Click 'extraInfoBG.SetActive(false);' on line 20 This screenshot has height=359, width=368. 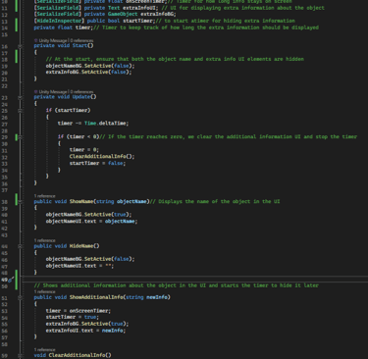(x=88, y=72)
